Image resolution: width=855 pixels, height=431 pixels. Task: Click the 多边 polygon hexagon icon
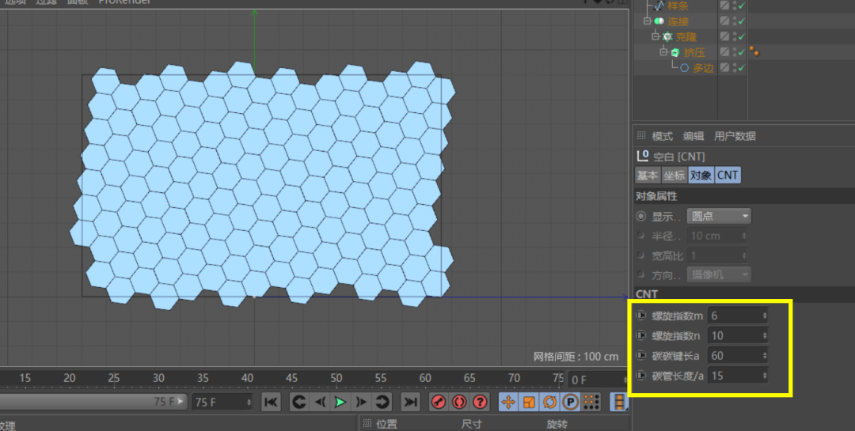(684, 68)
